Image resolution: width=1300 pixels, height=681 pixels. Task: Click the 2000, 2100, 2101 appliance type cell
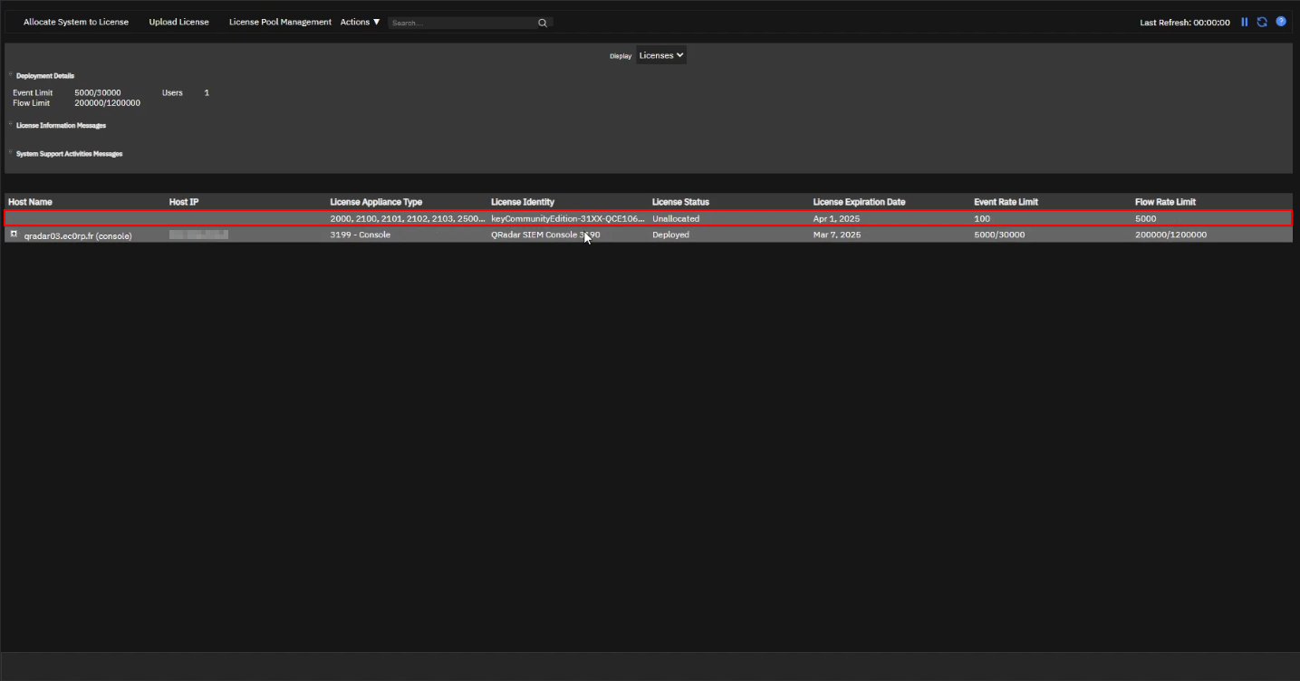(x=408, y=218)
